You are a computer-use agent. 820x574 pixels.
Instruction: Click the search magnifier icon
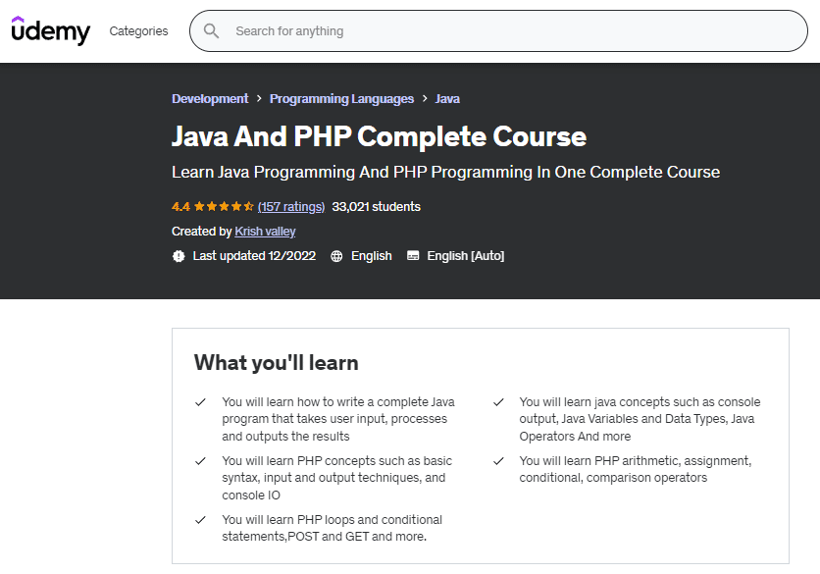pos(211,31)
